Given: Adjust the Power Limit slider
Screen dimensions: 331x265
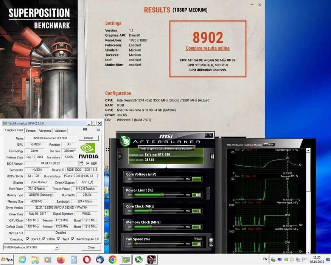Looking at the screenshot, I should click(x=159, y=195).
